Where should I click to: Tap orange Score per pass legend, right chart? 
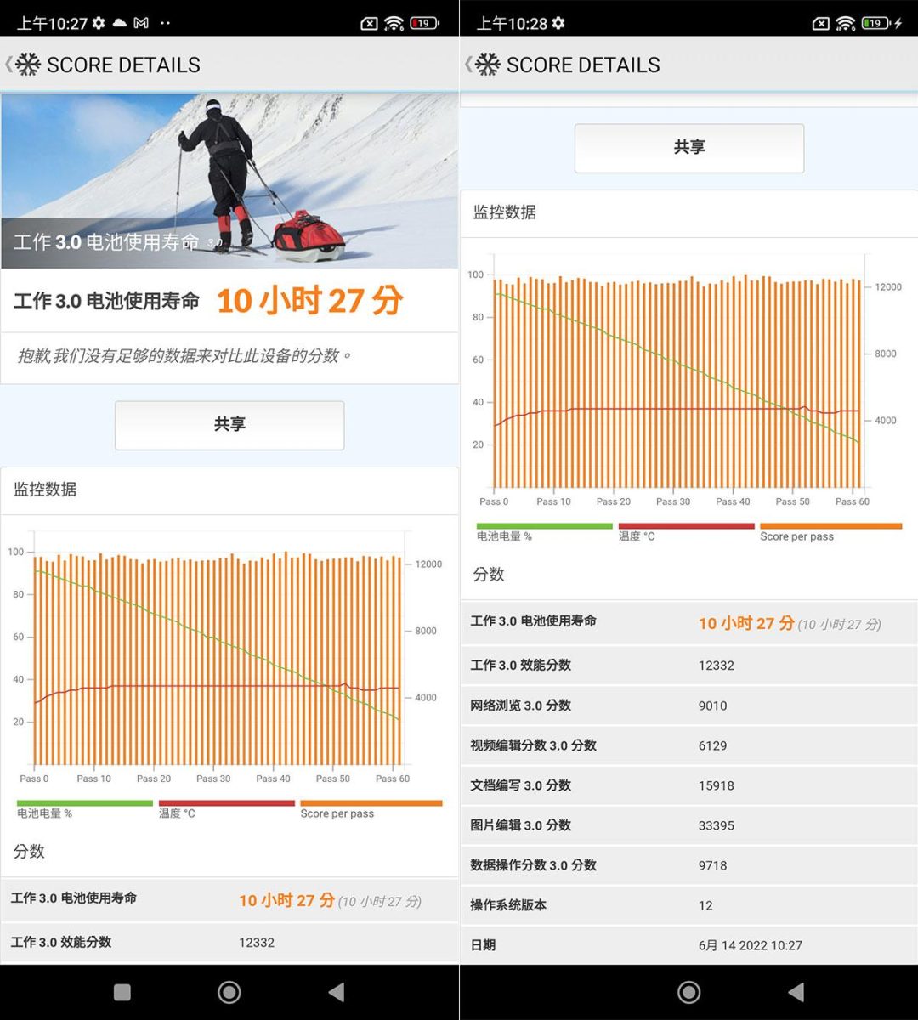(830, 531)
